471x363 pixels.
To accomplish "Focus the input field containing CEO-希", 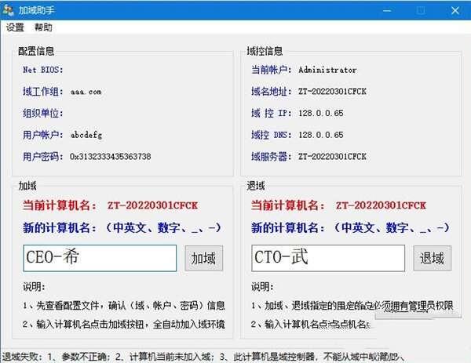I will click(100, 258).
